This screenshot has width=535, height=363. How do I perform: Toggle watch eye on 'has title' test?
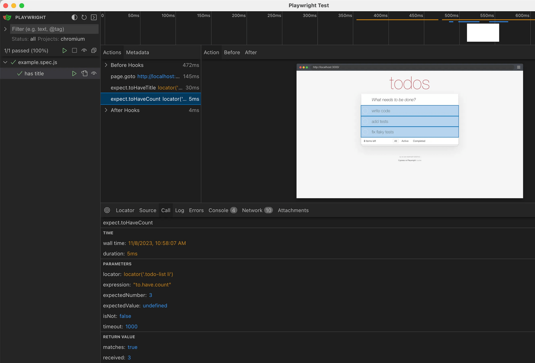tap(94, 73)
